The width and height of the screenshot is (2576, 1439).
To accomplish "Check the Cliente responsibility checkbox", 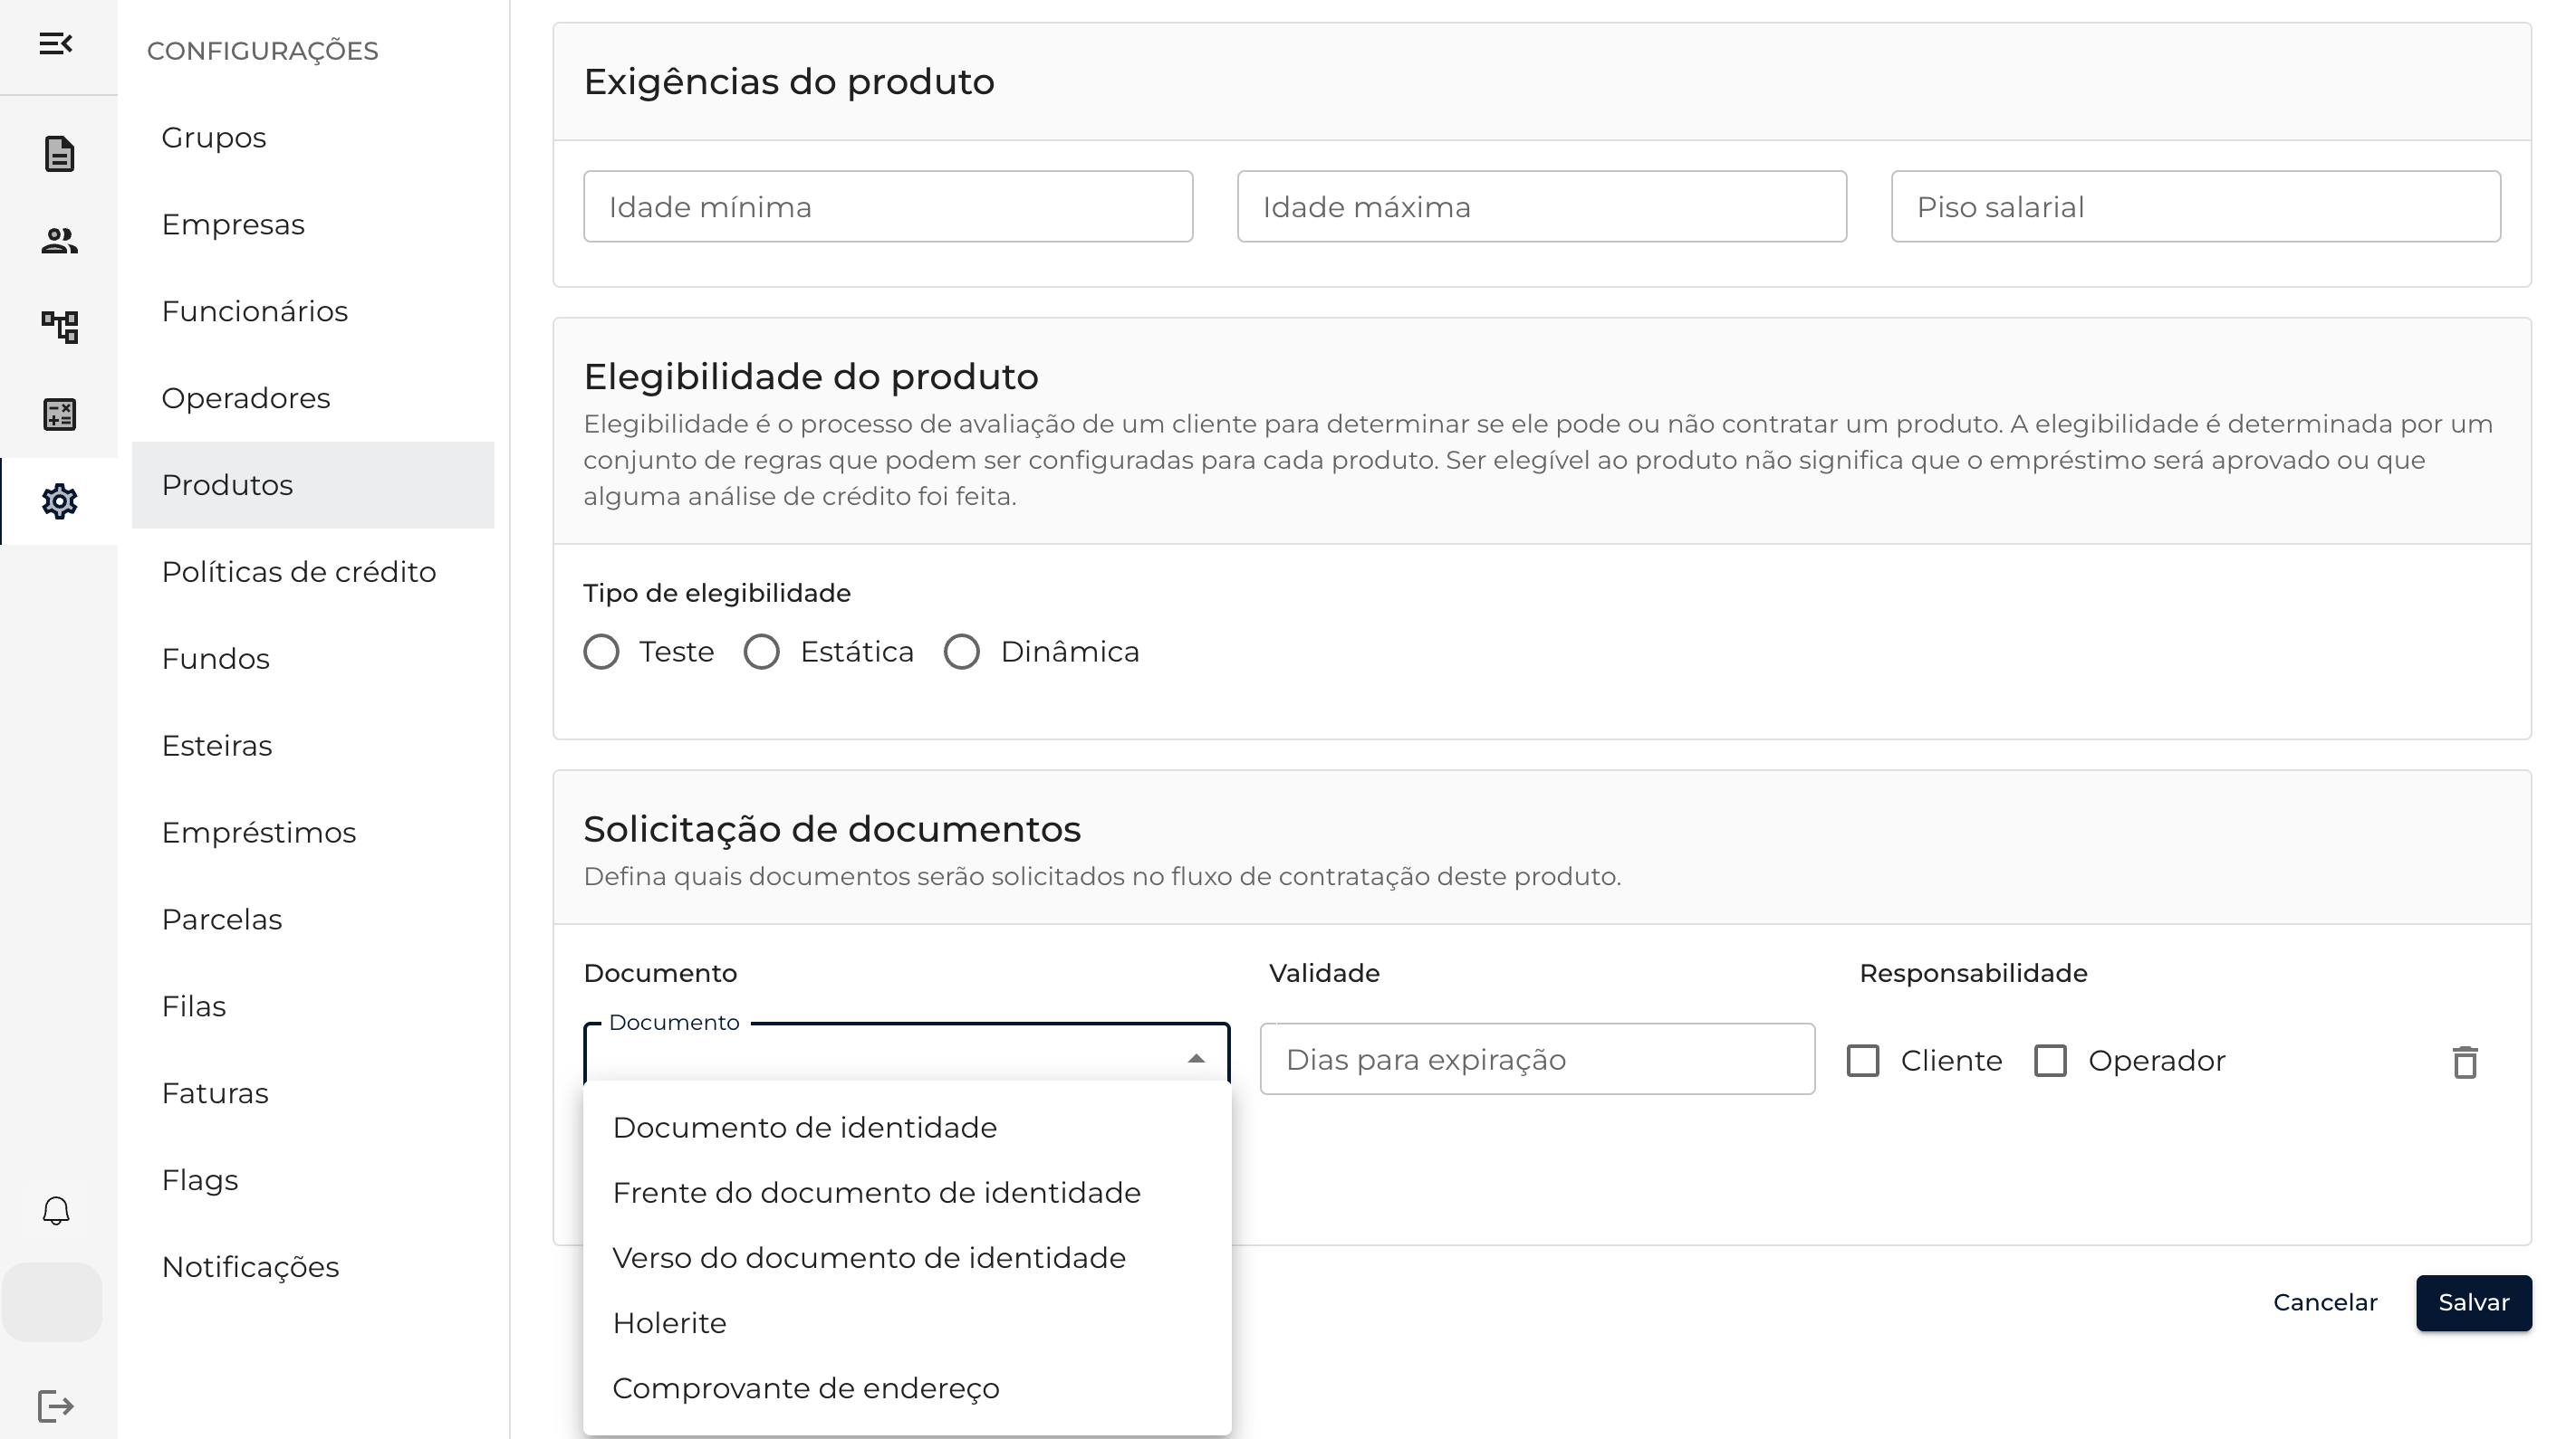I will coord(1863,1061).
